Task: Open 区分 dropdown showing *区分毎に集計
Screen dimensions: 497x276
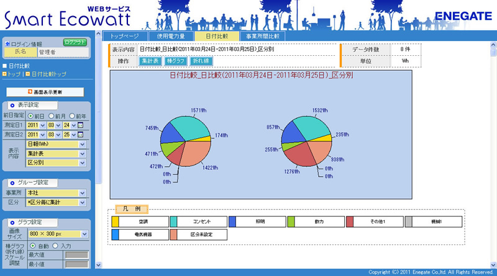Action: 56,202
